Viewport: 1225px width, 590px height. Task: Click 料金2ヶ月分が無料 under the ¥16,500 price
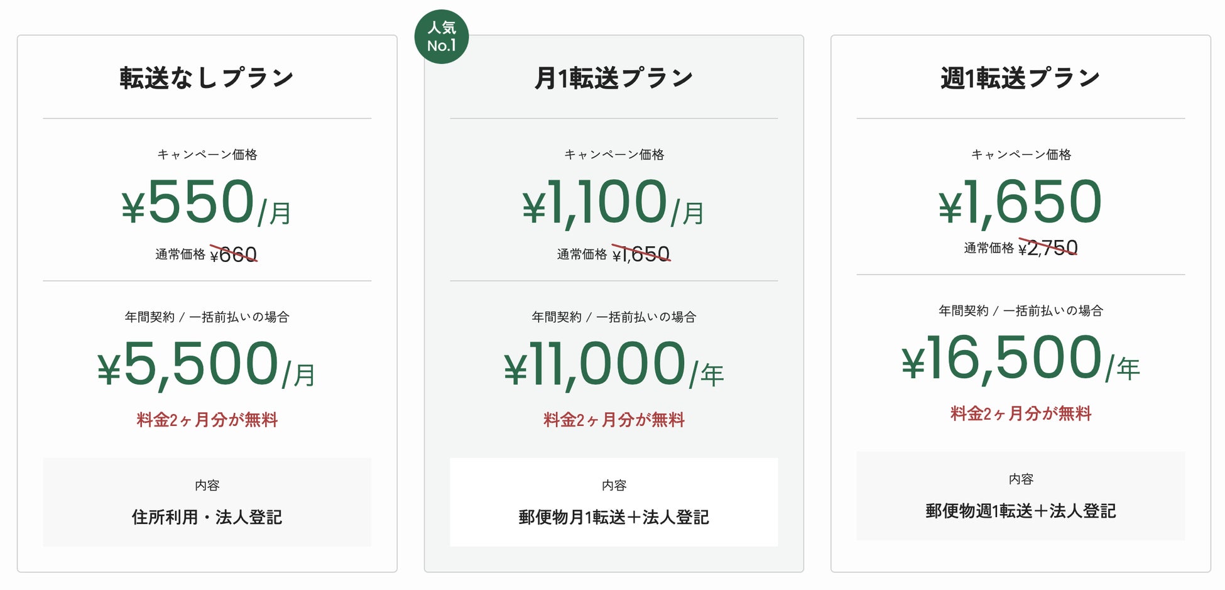tap(1020, 413)
